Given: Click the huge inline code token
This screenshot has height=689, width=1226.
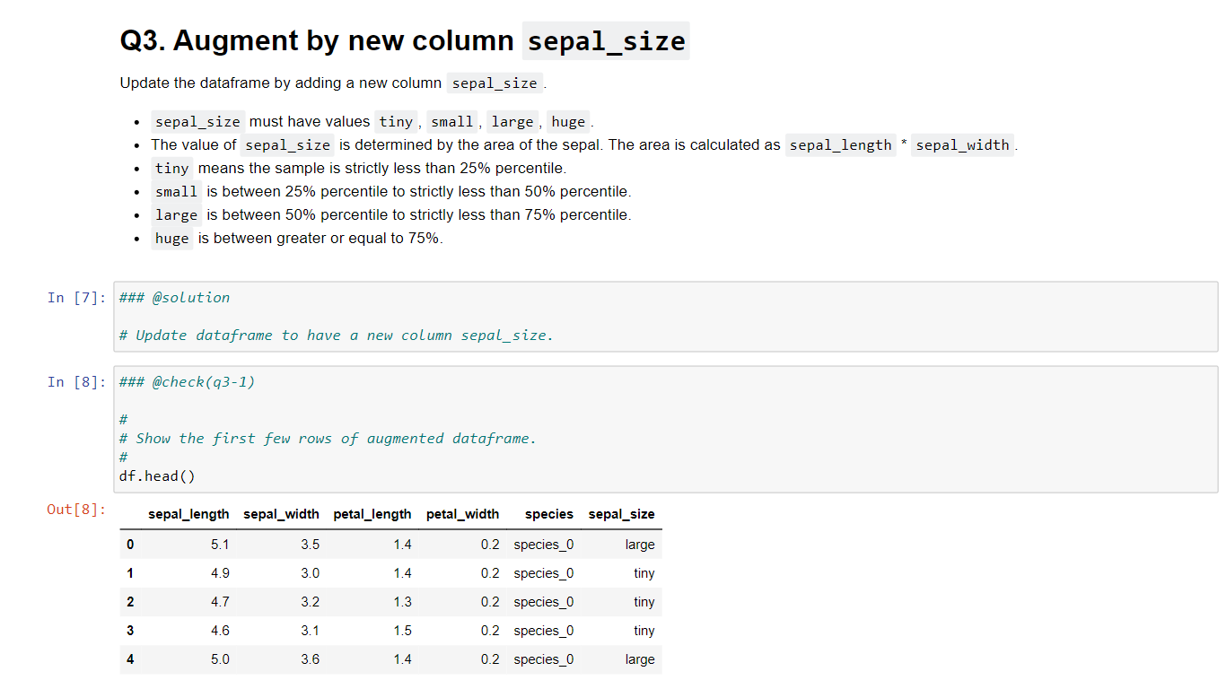Looking at the screenshot, I should tap(568, 121).
